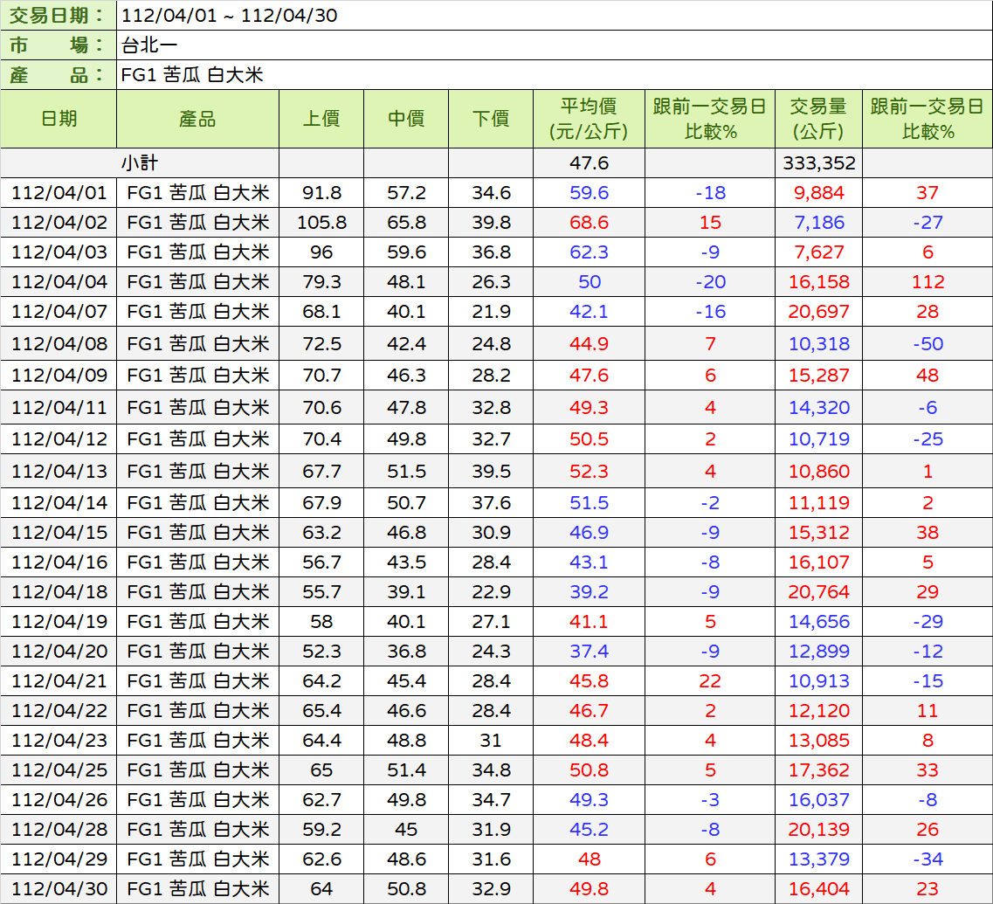Viewport: 993px width, 904px height.
Task: Click the average price 37.4 value
Action: (x=589, y=652)
